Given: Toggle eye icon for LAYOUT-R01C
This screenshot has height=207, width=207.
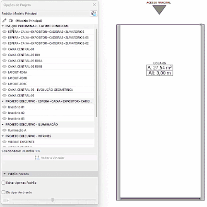Looking at the screenshot, I should [x=5, y=84].
